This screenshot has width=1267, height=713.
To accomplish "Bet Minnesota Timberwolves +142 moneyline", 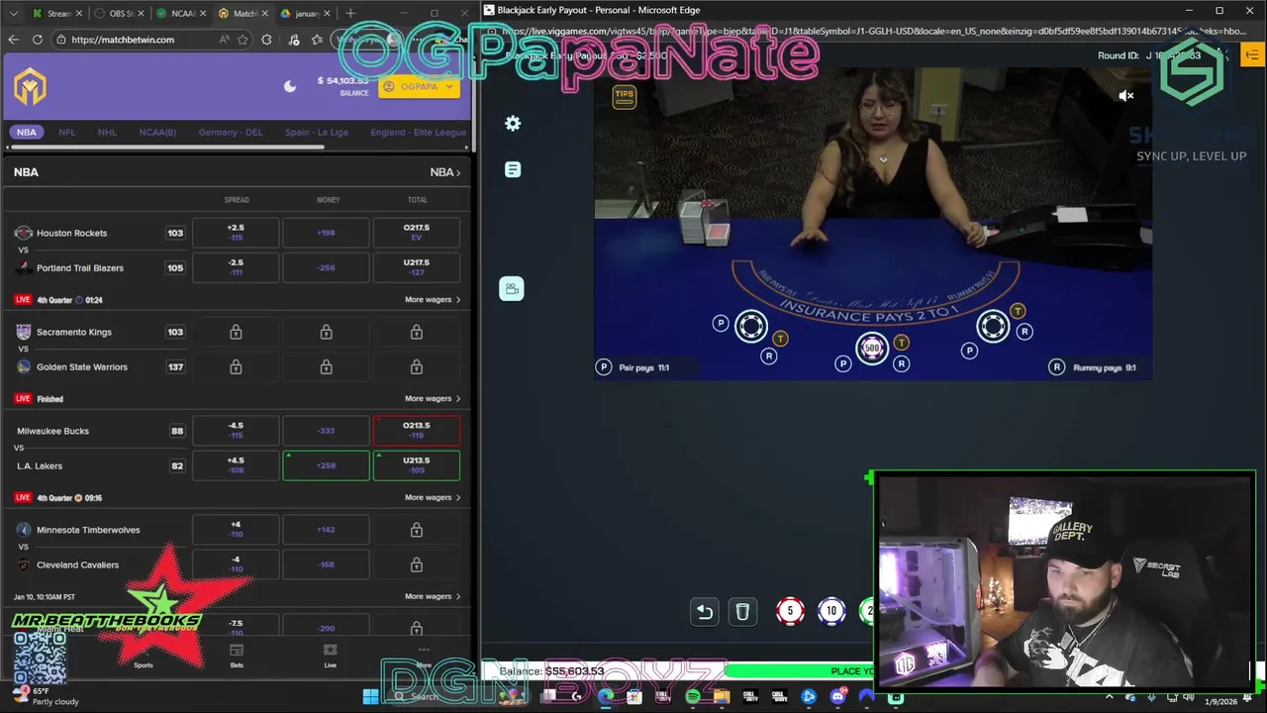I will [x=327, y=530].
